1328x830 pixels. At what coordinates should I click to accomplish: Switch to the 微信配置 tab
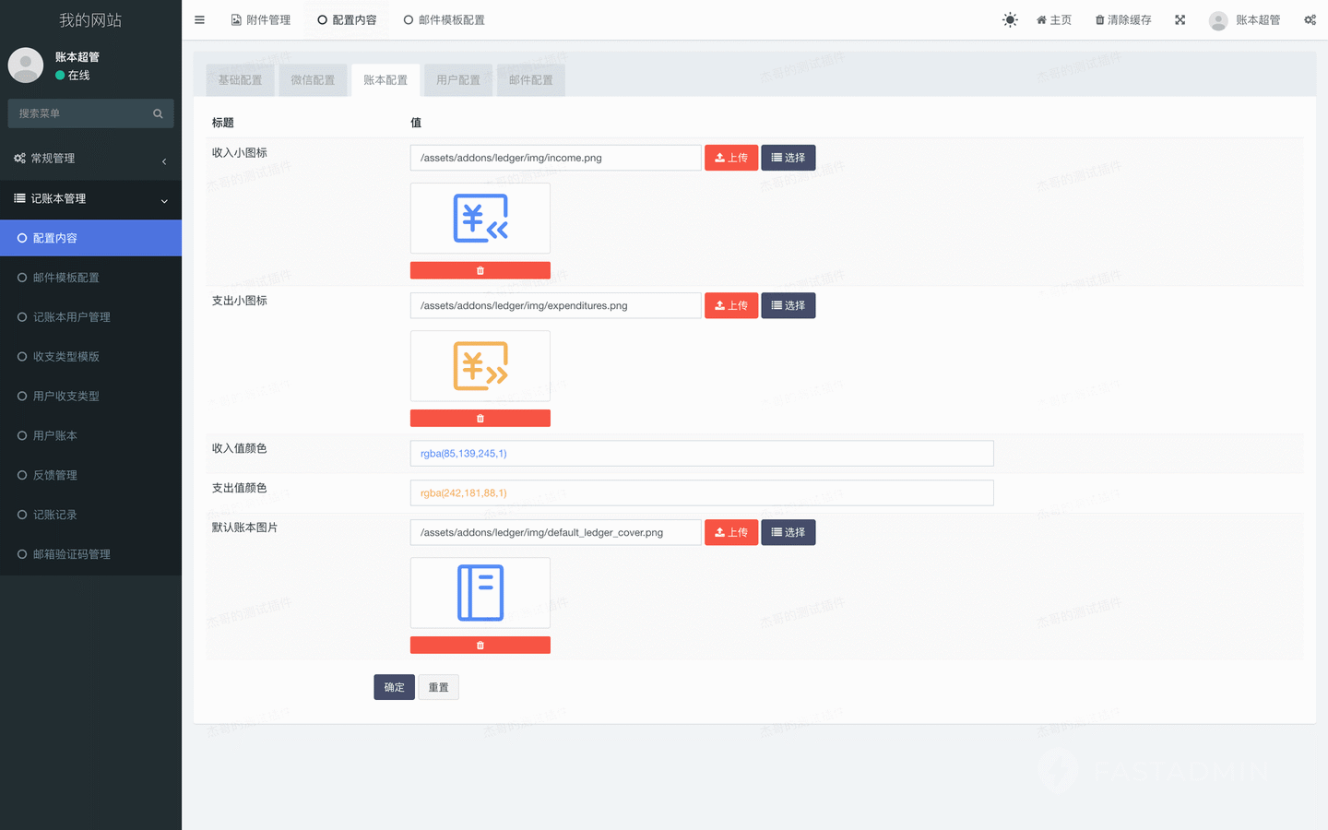tap(313, 80)
